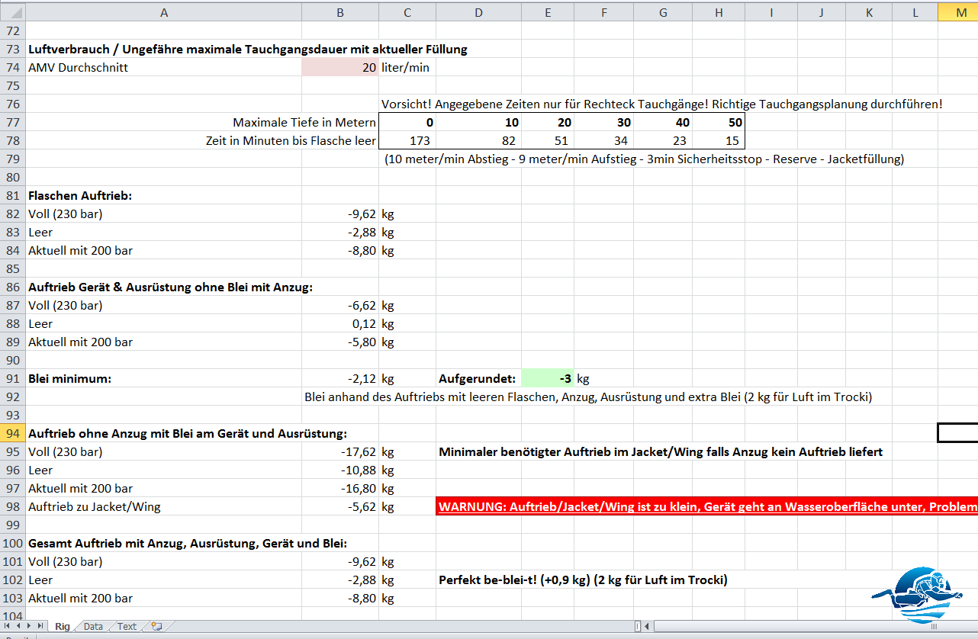Screen dimensions: 978x639
Task: Select the AMV Durchschnitt value cell
Action: (x=339, y=67)
